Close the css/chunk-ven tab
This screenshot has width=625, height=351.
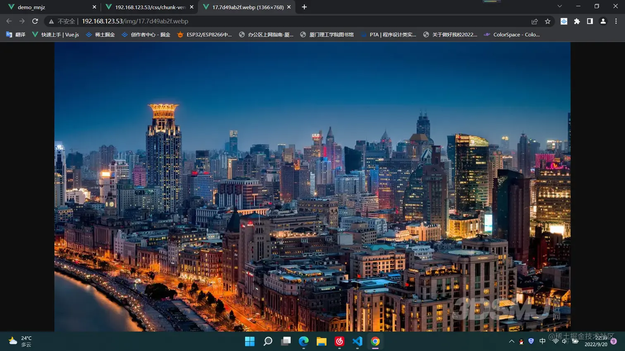click(191, 7)
